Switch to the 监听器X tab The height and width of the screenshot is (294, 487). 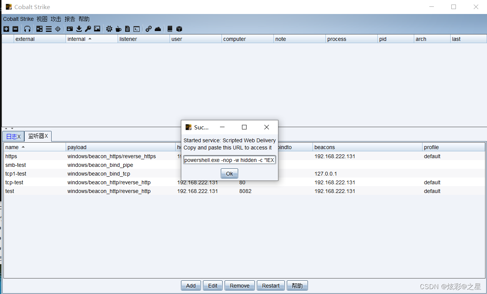[38, 136]
